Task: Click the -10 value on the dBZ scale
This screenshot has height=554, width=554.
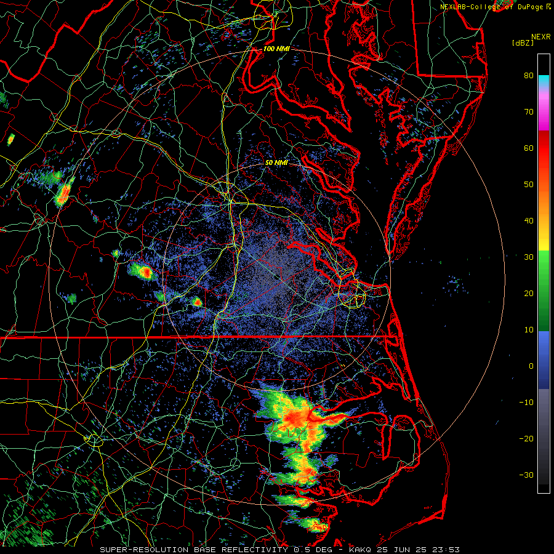Action: click(x=526, y=403)
